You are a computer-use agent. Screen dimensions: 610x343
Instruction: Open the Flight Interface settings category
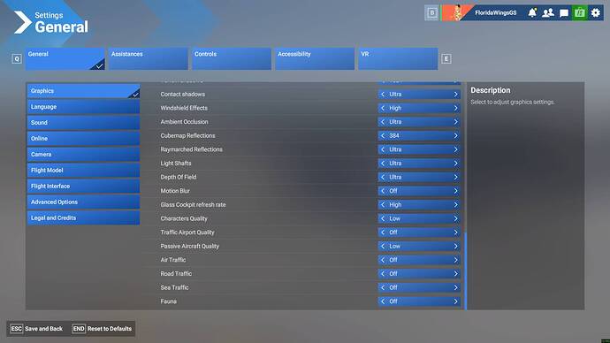pyautogui.click(x=83, y=187)
